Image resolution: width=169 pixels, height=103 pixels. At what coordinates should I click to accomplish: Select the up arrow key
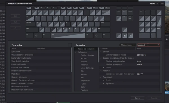(x=124, y=30)
